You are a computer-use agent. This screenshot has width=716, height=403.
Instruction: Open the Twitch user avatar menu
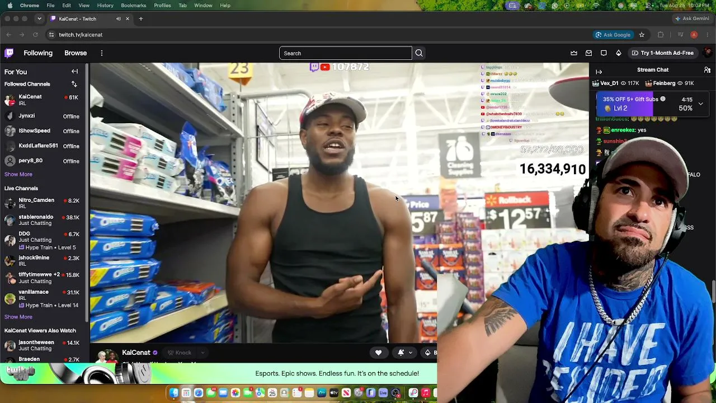[708, 53]
